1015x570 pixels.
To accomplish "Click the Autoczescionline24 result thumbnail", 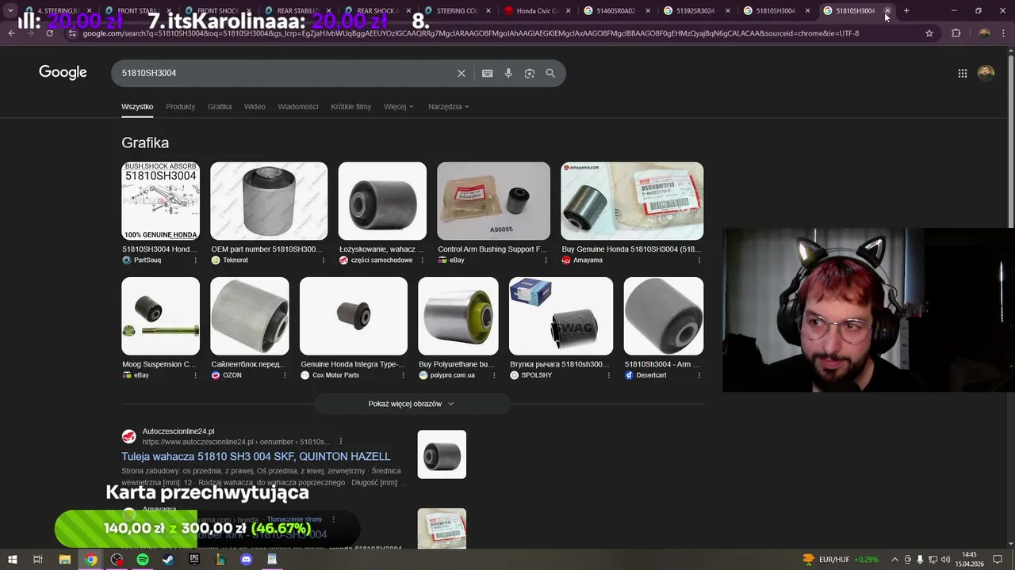I will pyautogui.click(x=442, y=454).
